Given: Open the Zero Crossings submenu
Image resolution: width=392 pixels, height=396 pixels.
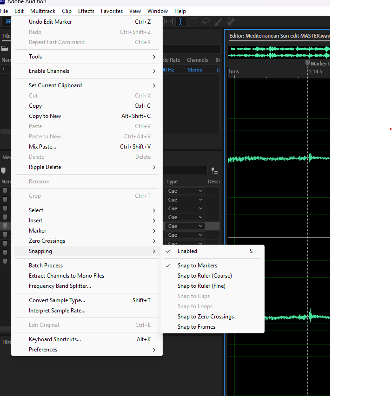Looking at the screenshot, I should point(87,241).
